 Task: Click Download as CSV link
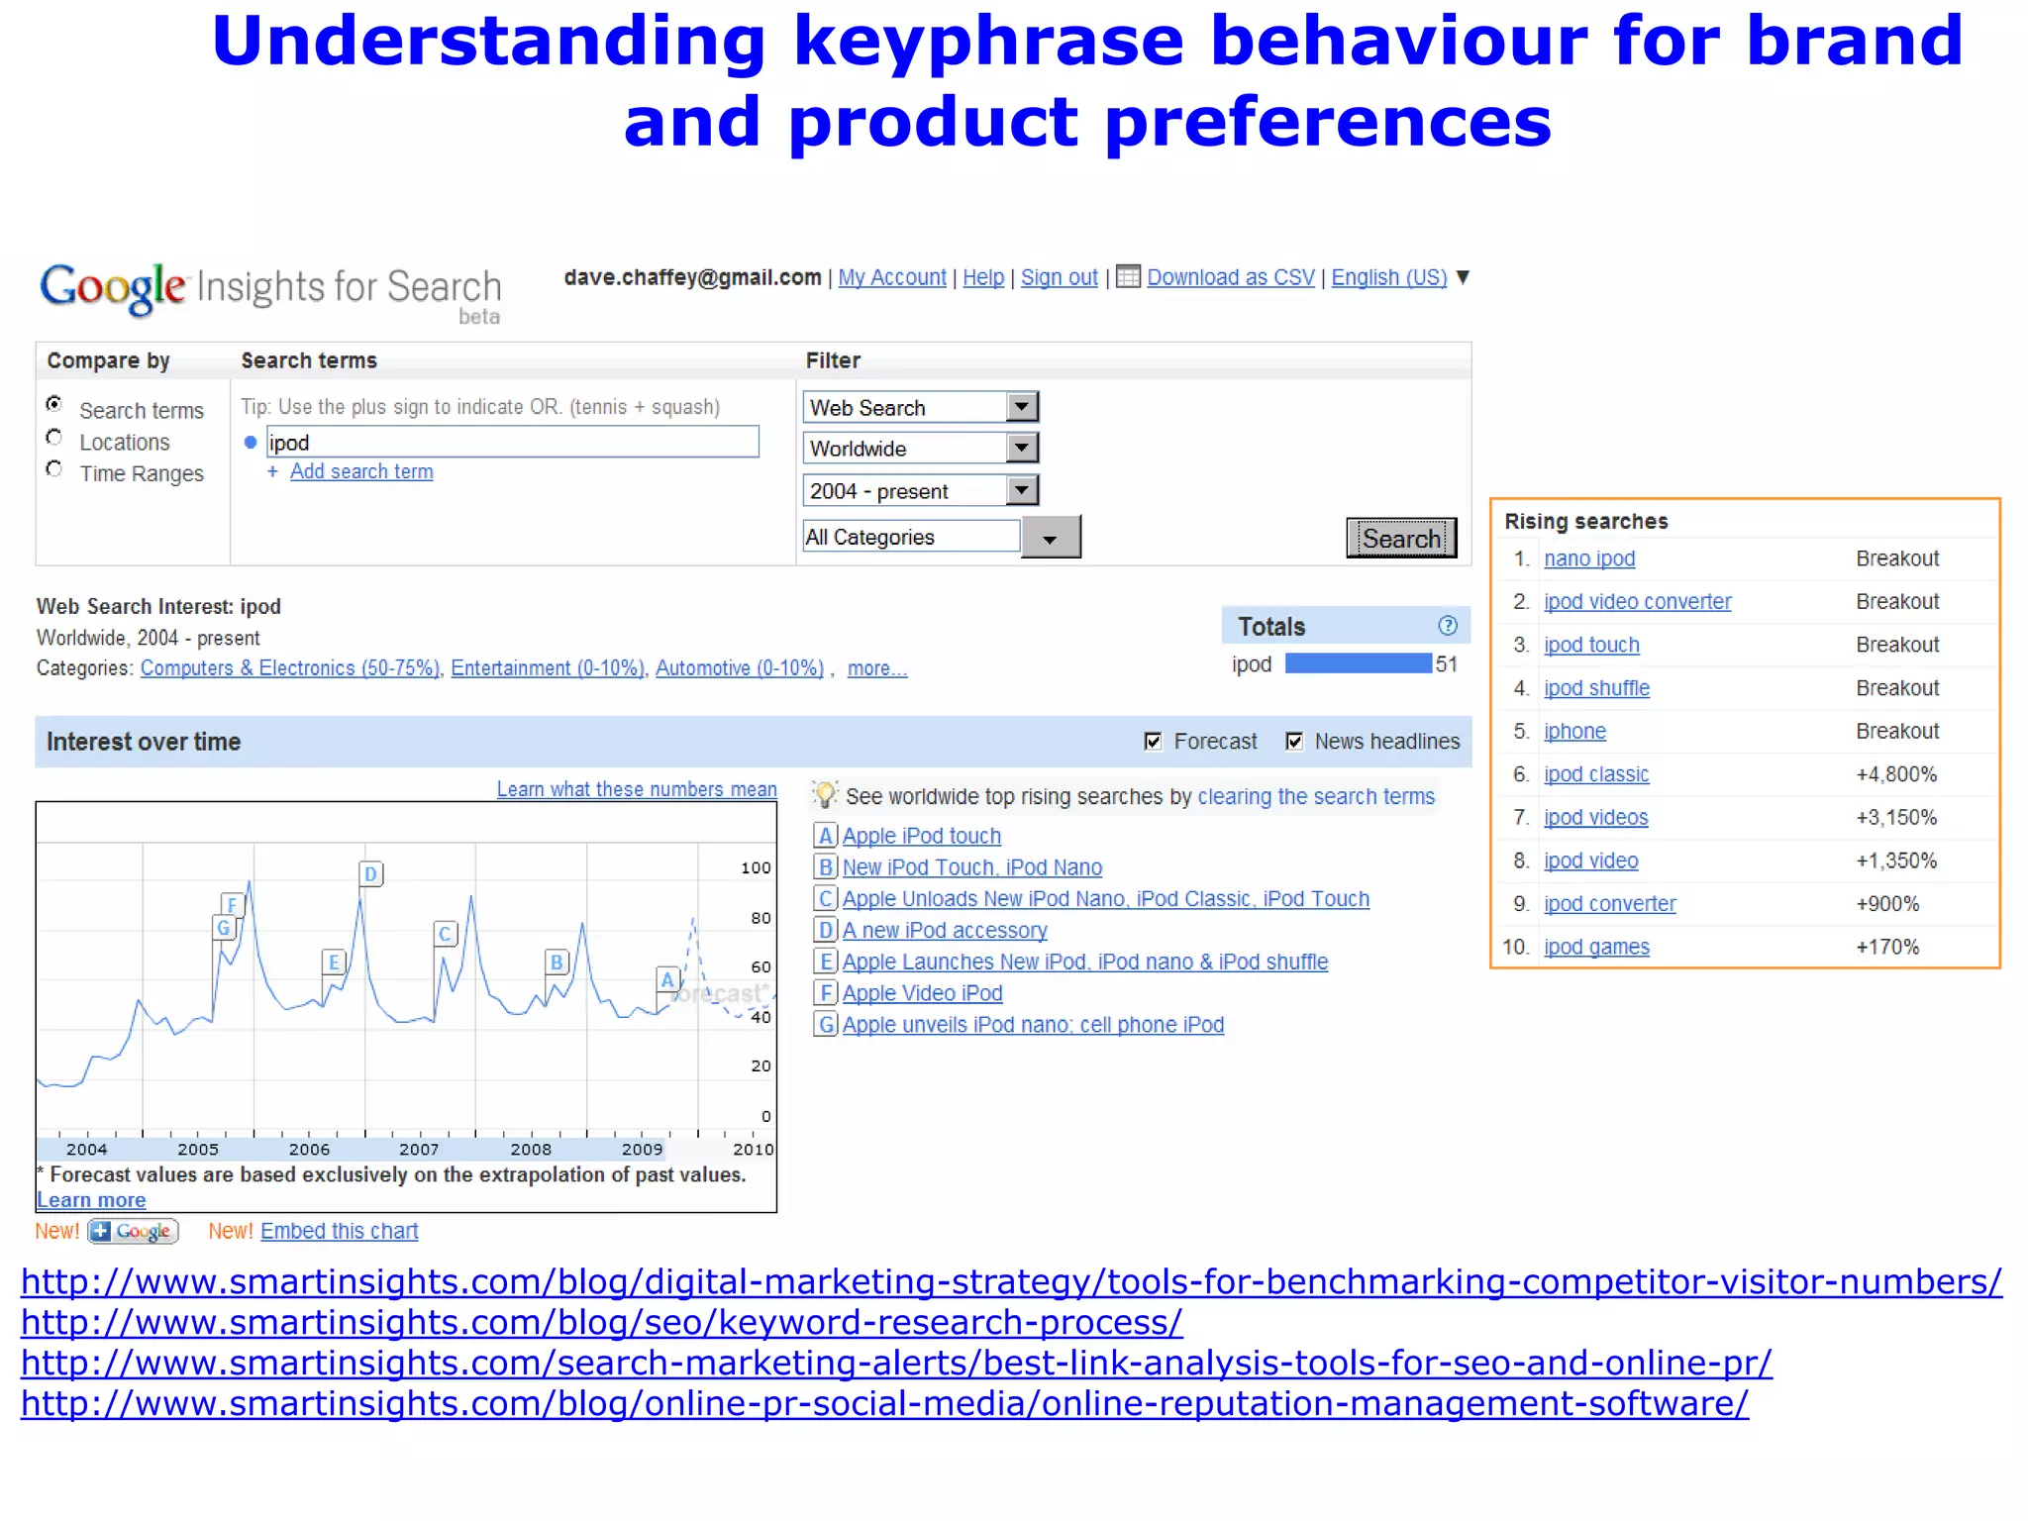(x=1231, y=277)
